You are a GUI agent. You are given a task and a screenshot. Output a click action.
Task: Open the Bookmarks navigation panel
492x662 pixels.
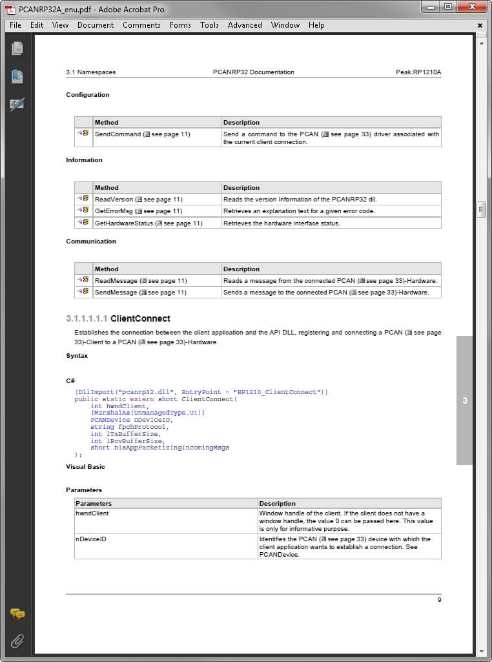[x=17, y=76]
